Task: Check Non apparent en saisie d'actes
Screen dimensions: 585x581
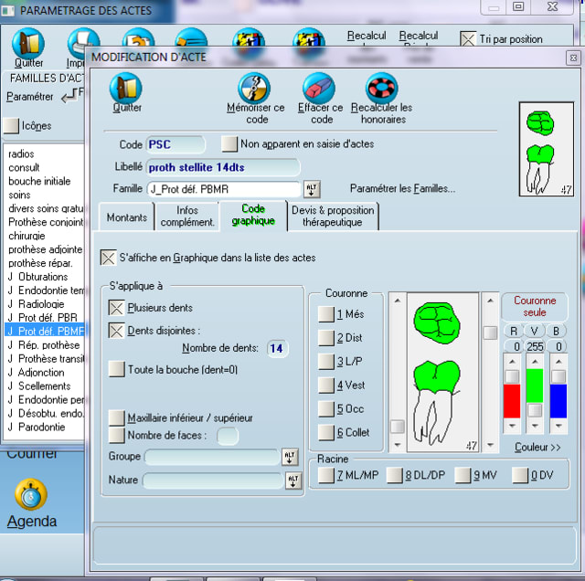Action: click(229, 144)
